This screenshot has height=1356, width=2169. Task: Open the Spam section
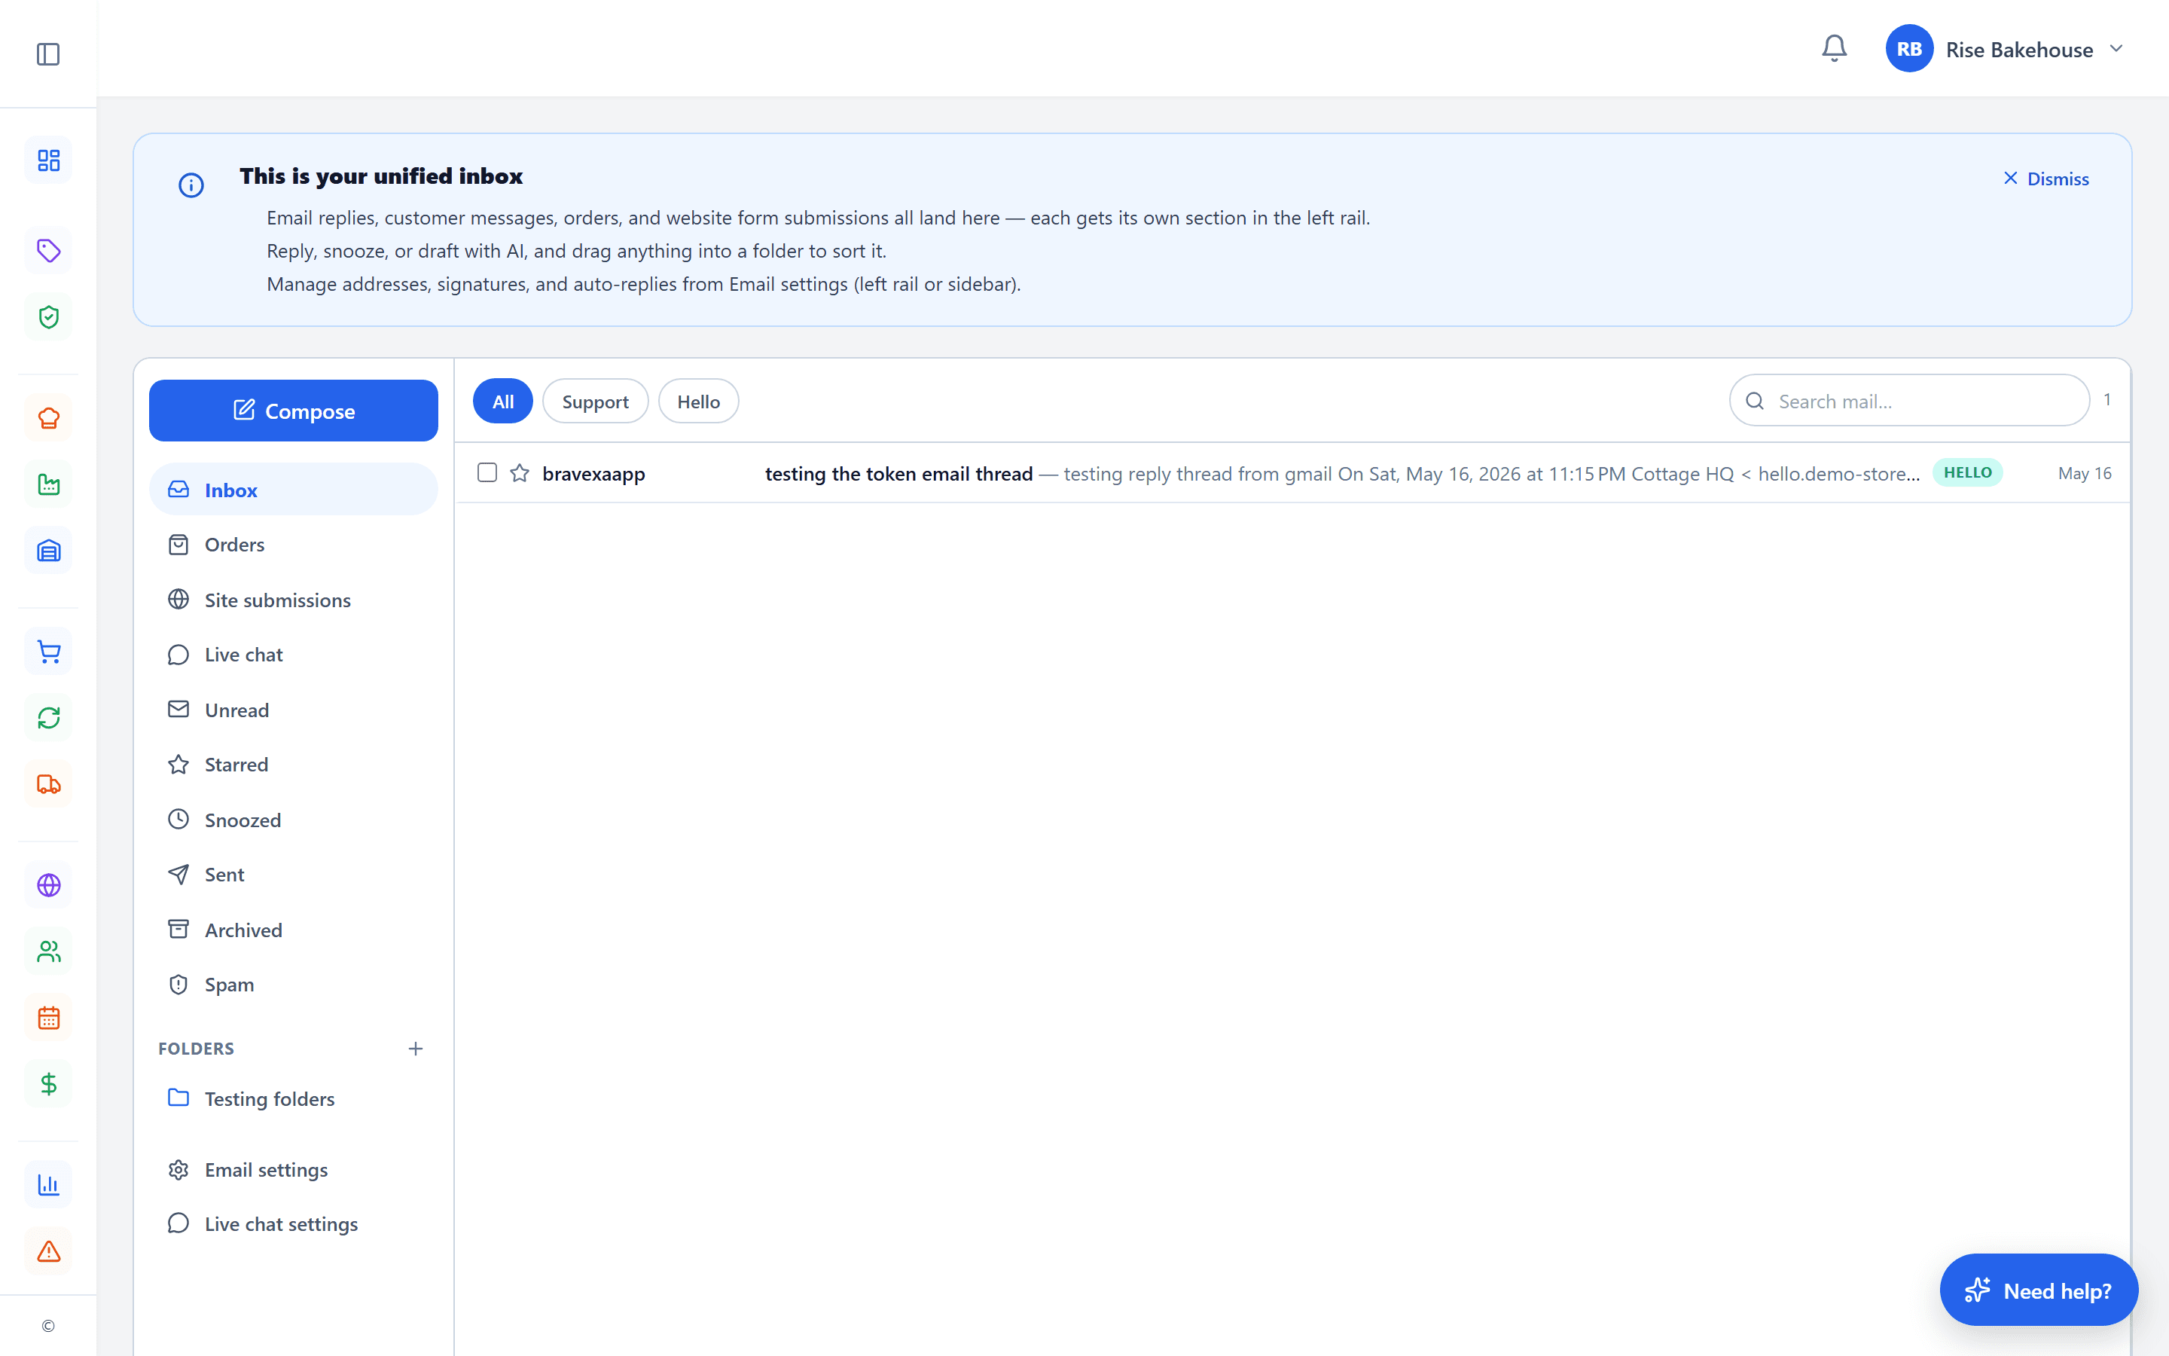pyautogui.click(x=293, y=985)
